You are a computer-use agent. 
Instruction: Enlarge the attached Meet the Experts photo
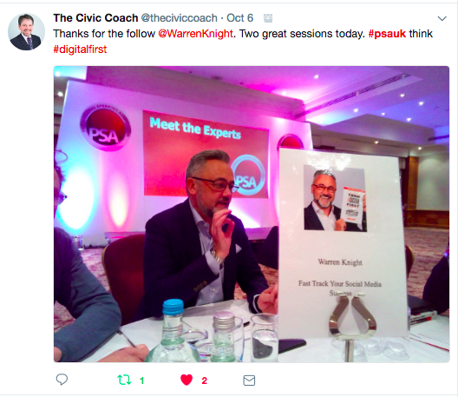click(x=252, y=215)
